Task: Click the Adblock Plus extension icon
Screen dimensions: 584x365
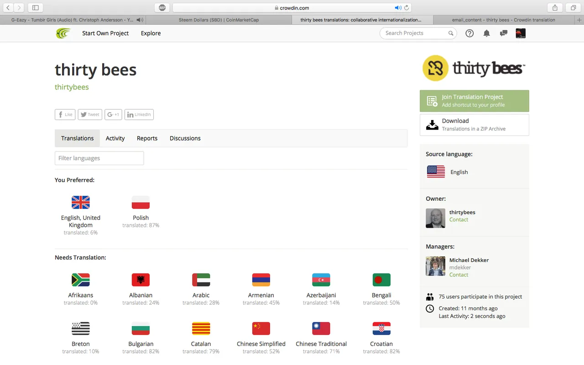Action: pos(162,8)
